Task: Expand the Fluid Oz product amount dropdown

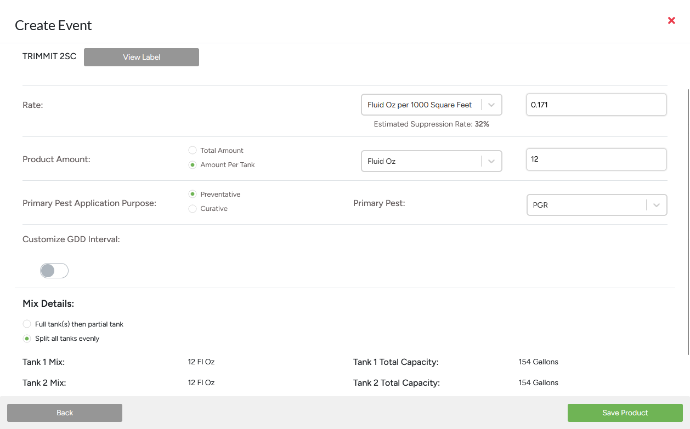Action: 420,161
